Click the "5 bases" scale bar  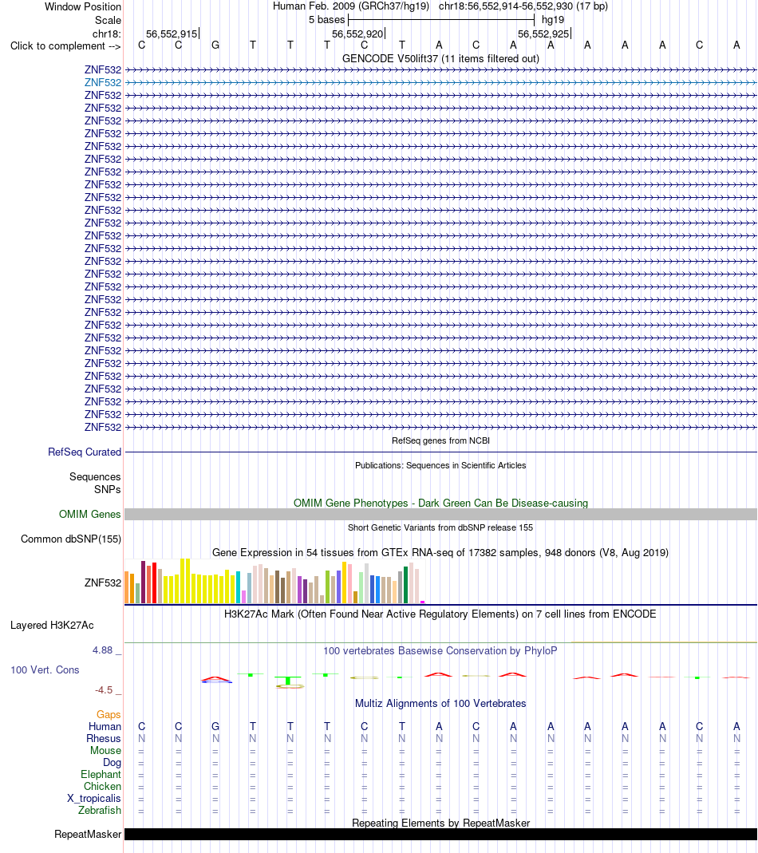click(441, 20)
